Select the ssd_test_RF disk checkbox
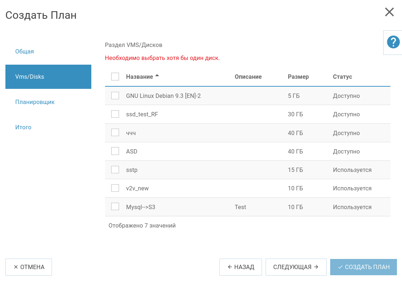The width and height of the screenshot is (402, 281). tap(115, 114)
